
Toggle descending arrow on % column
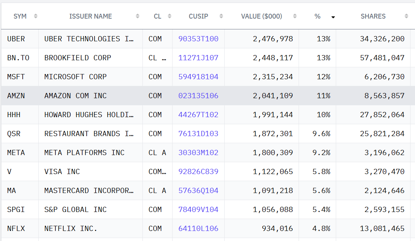coord(333,17)
